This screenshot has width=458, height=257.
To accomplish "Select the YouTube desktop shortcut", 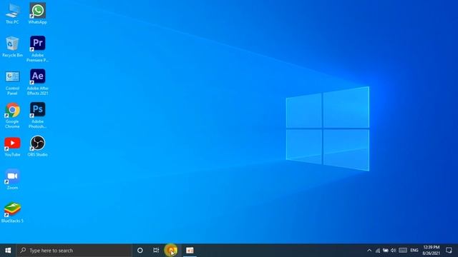I will 12,146.
